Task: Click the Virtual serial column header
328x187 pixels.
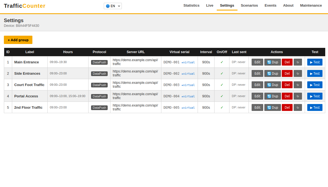Action: coord(179,52)
